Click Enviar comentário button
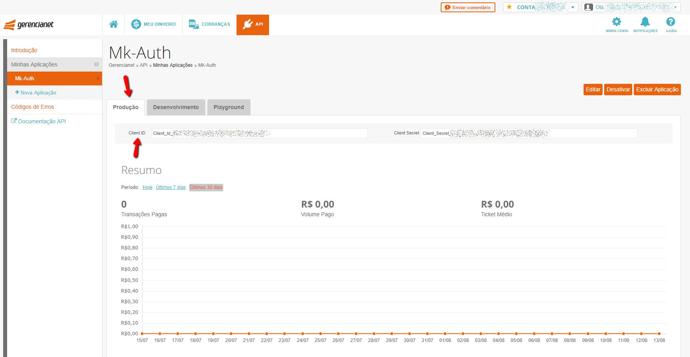Image resolution: width=690 pixels, height=357 pixels. coord(468,8)
